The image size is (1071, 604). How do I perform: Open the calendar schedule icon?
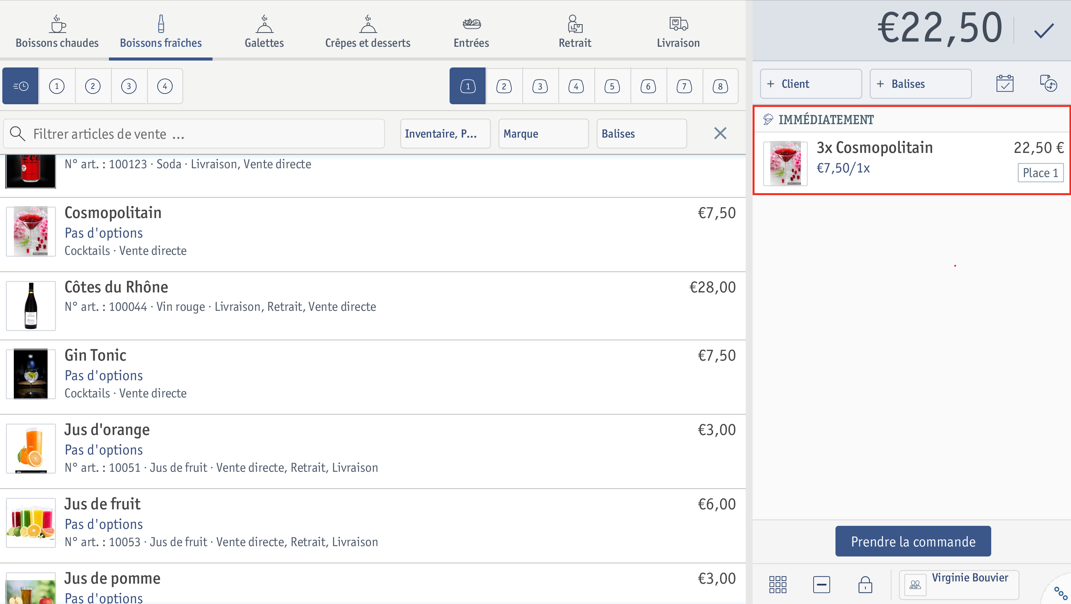1005,84
